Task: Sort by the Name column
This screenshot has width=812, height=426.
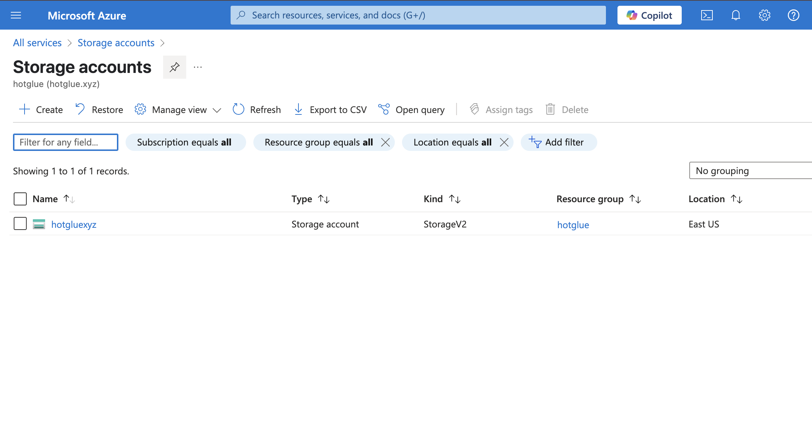Action: pos(54,199)
